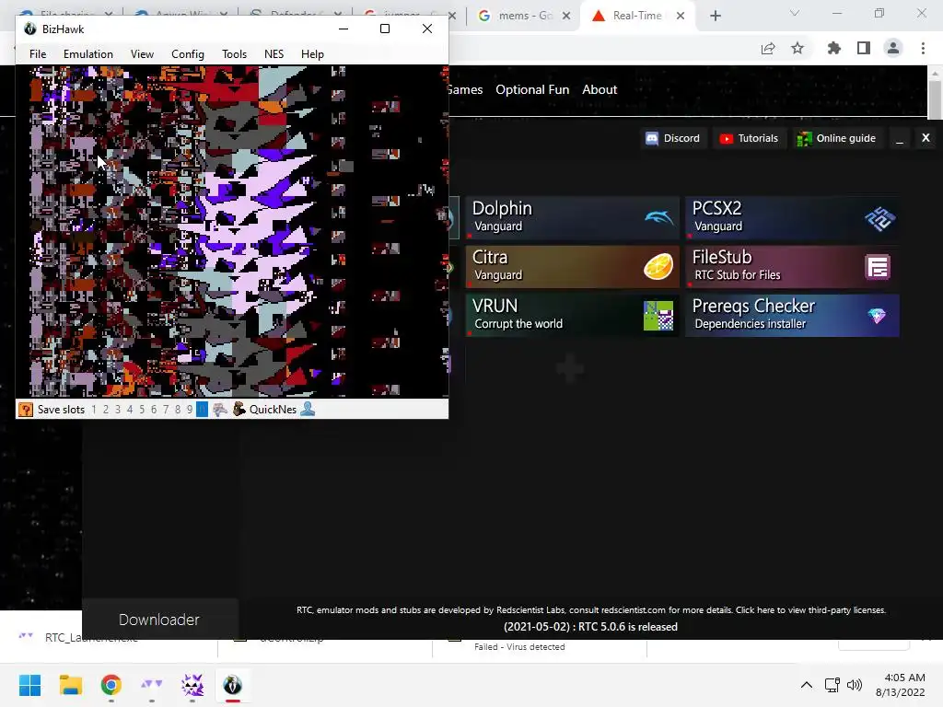Click the Chrome share page icon
Viewport: 943px width, 707px height.
(x=768, y=48)
